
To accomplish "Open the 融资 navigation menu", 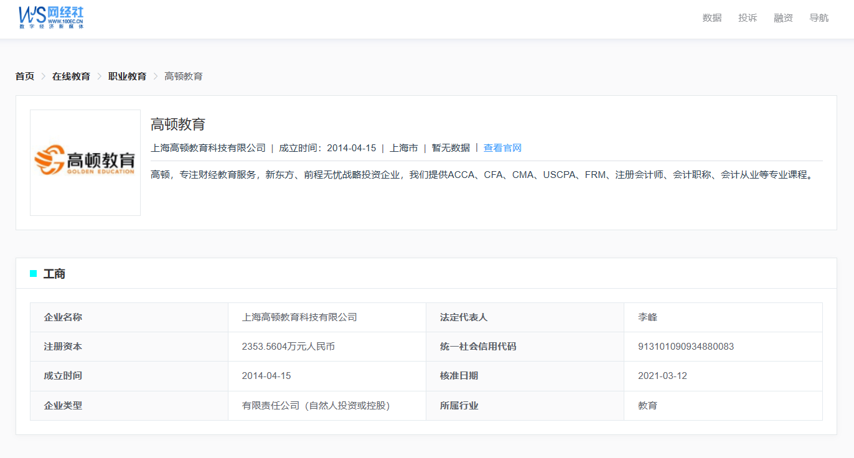I will [x=783, y=18].
